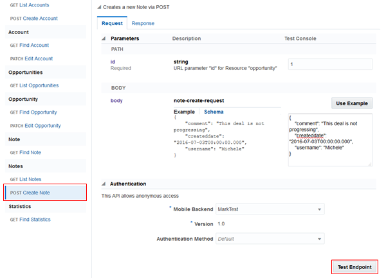Select POST Create Note endpoint
Image resolution: width=386 pixels, height=278 pixels.
pyautogui.click(x=45, y=193)
